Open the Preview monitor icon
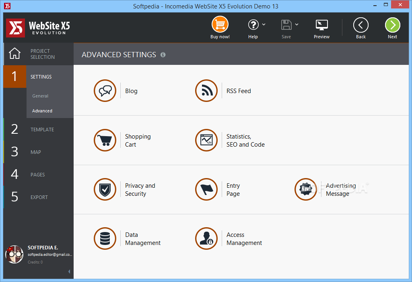This screenshot has width=412, height=282. pyautogui.click(x=321, y=25)
